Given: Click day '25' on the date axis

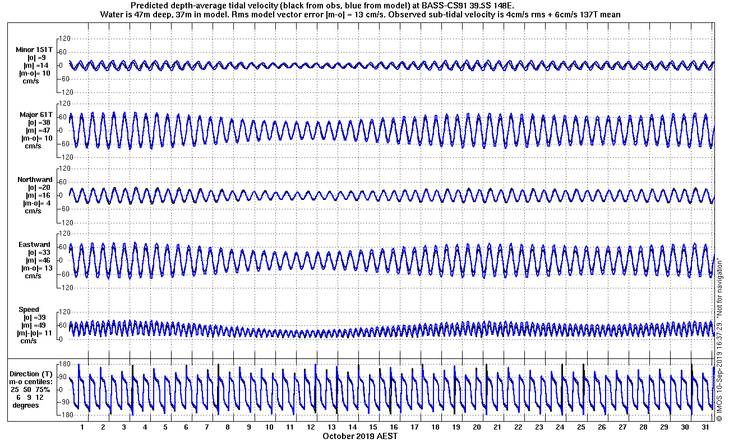Looking at the screenshot, I should [x=581, y=427].
